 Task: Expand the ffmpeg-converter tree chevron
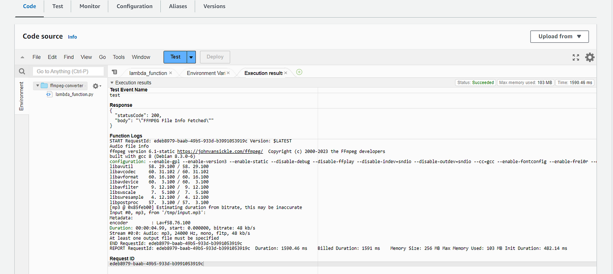38,85
